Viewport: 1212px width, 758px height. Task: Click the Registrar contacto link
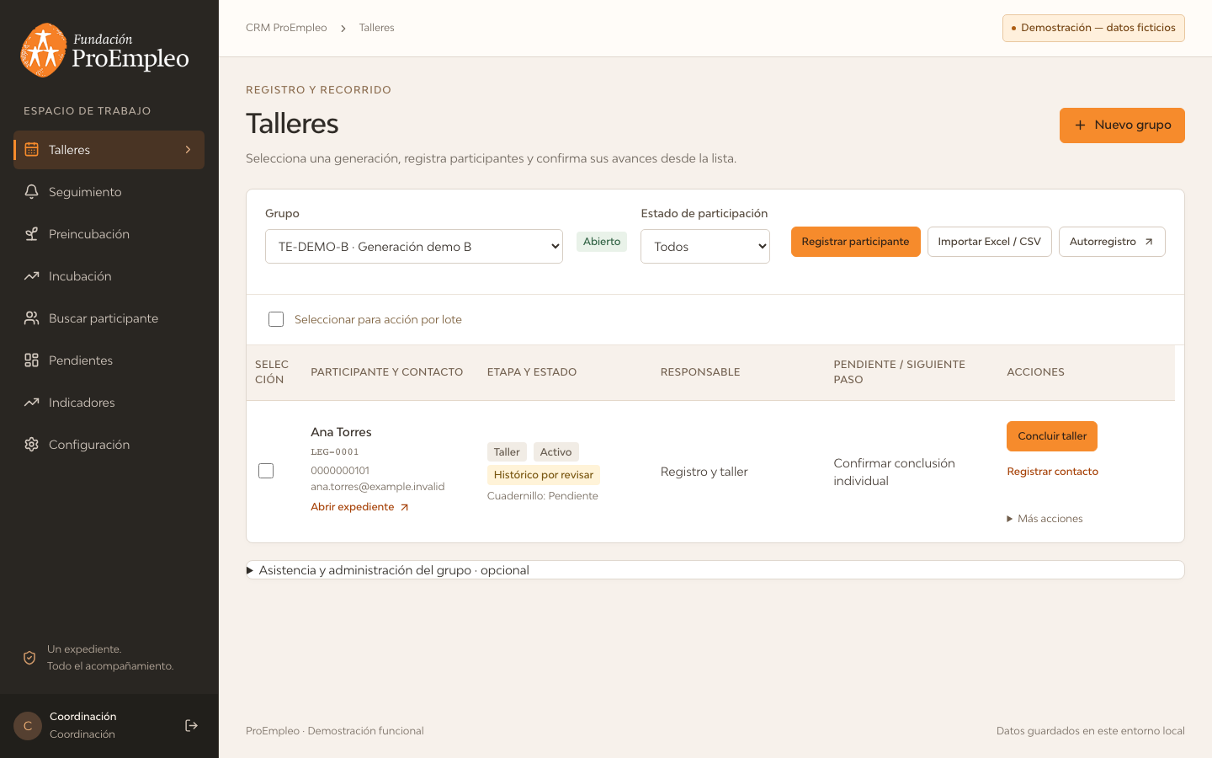click(1052, 472)
